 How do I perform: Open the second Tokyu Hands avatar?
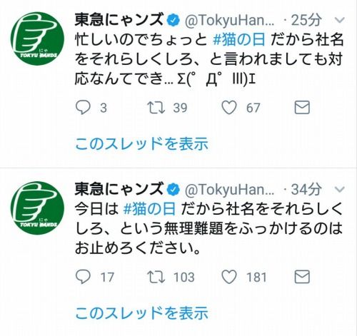coord(37,208)
